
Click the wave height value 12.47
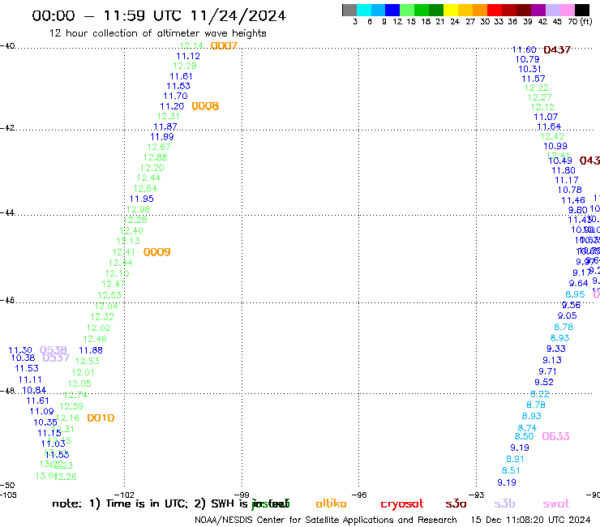click(114, 284)
